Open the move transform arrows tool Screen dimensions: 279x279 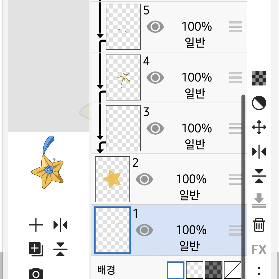coord(259,127)
